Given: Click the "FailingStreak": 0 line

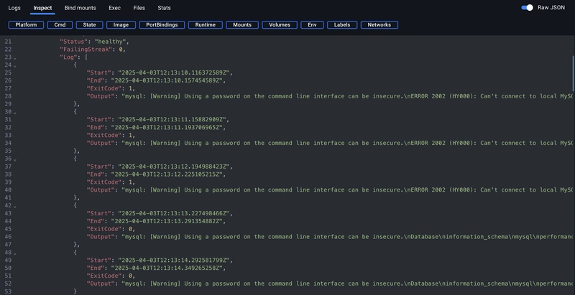Looking at the screenshot, I should coord(93,50).
